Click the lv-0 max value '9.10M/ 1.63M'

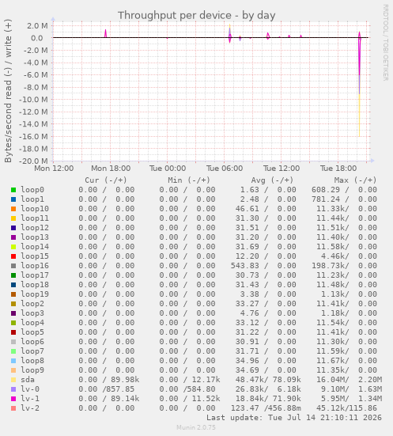pos(352,389)
